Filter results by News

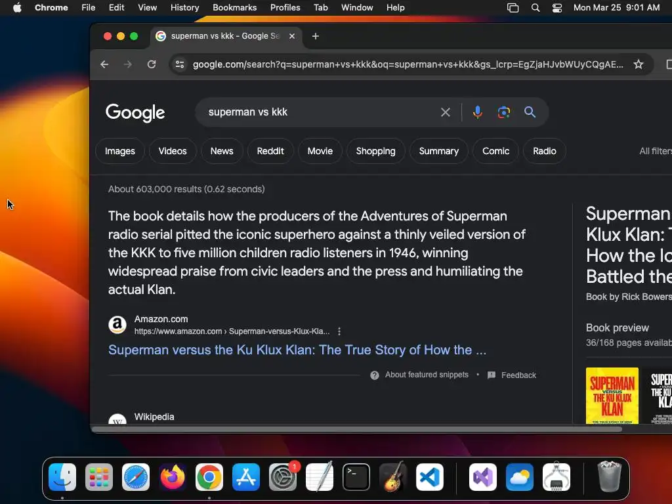coord(222,151)
